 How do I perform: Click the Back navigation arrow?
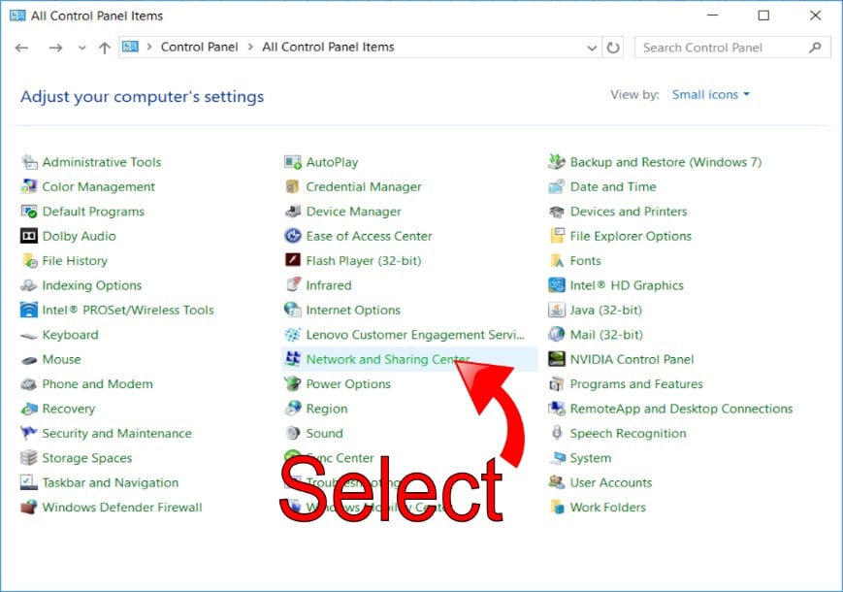22,48
